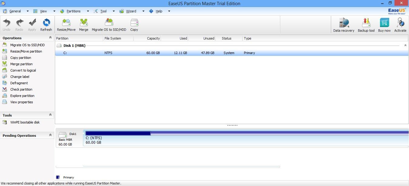Select Change label operation
The width and height of the screenshot is (409, 186).
coord(20,77)
